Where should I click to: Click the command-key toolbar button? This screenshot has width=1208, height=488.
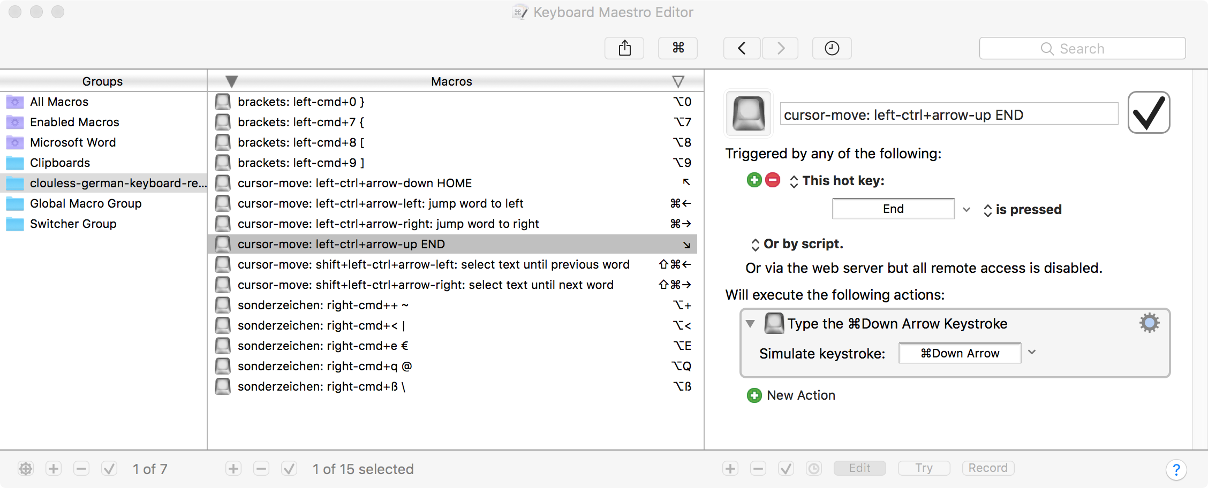[x=678, y=48]
